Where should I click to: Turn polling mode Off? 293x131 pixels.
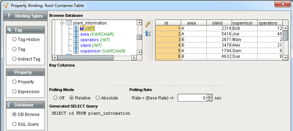pyautogui.click(x=55, y=98)
